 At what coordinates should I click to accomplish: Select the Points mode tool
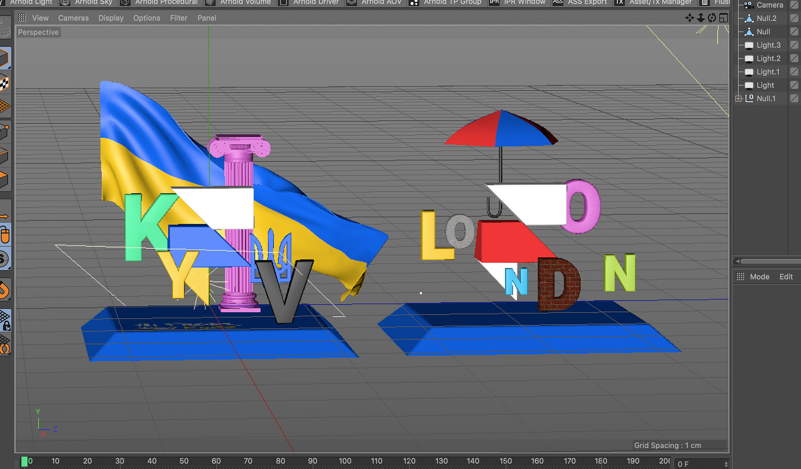pos(5,131)
